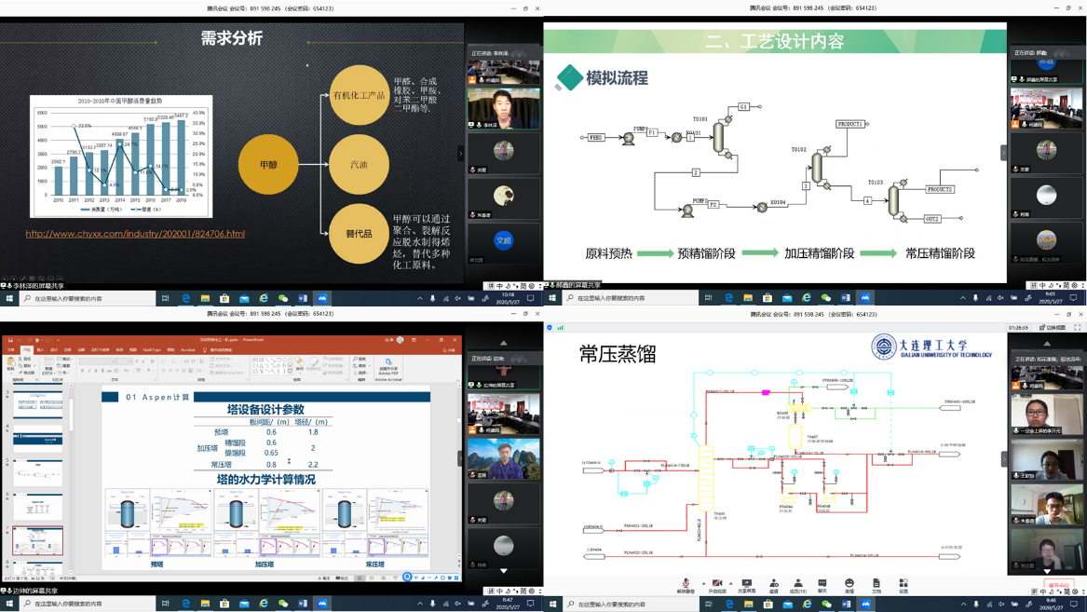
Task: Open the 成员 members list icon
Action: pyautogui.click(x=798, y=583)
